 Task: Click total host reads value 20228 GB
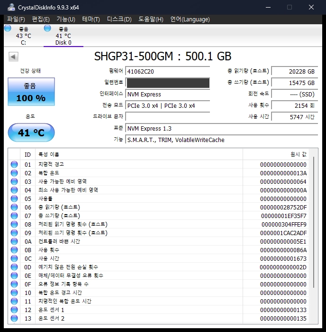click(x=295, y=71)
